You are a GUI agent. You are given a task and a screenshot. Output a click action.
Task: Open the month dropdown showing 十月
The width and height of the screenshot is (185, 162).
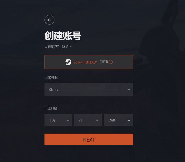point(59,120)
